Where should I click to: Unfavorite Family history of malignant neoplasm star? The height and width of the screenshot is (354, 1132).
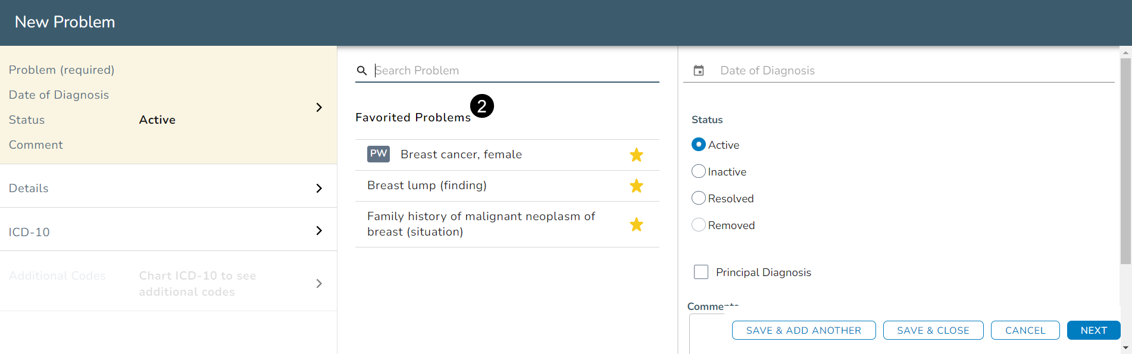point(636,224)
